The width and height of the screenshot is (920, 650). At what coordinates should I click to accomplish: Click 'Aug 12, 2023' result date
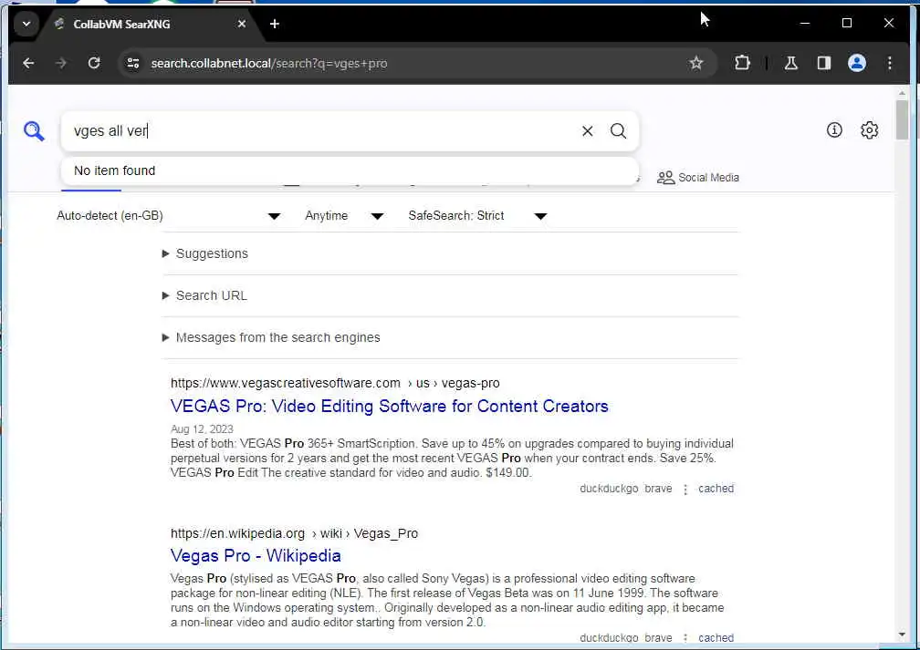tap(202, 429)
